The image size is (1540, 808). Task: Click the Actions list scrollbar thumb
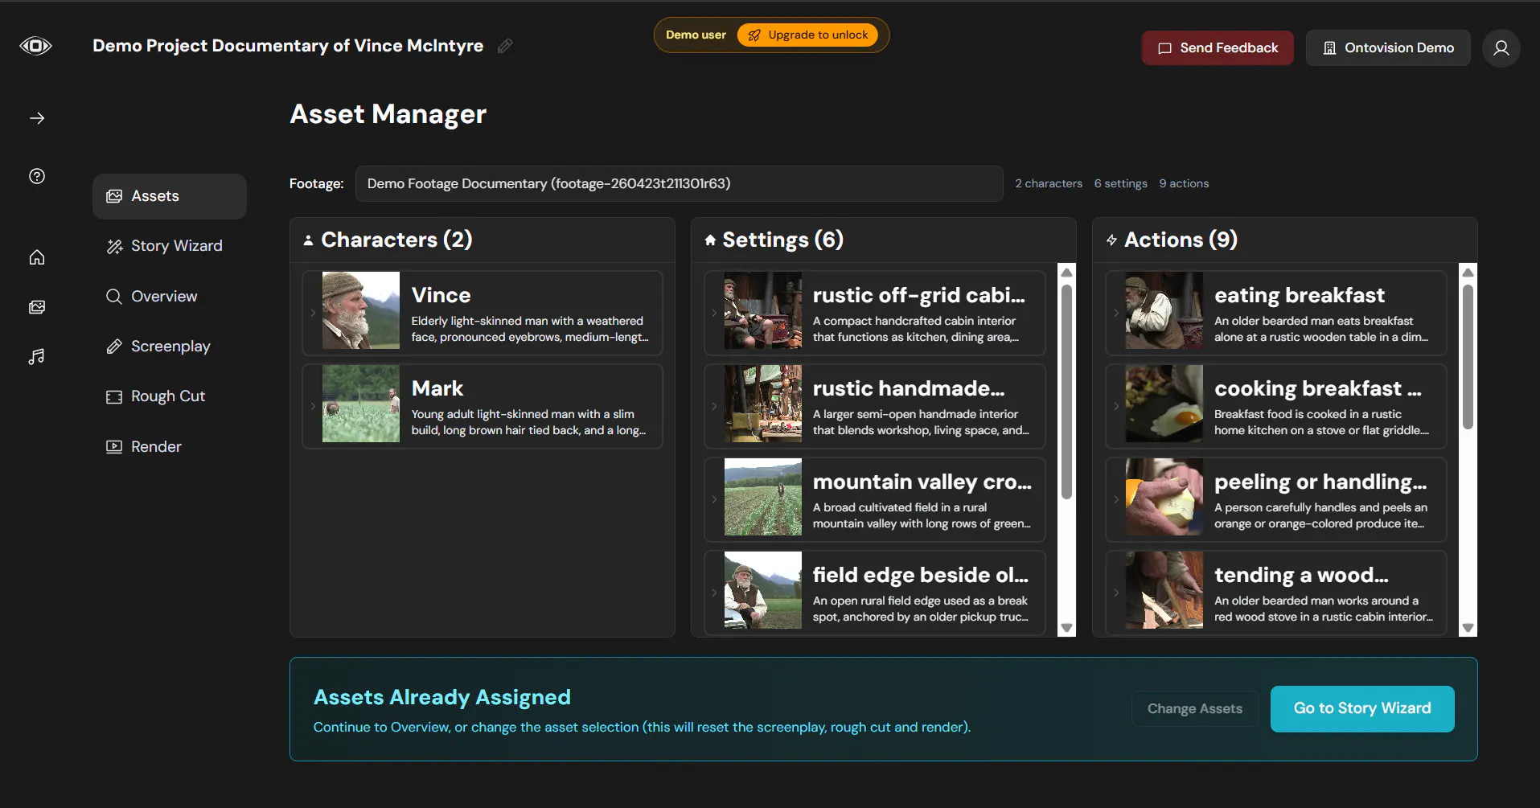tap(1468, 357)
